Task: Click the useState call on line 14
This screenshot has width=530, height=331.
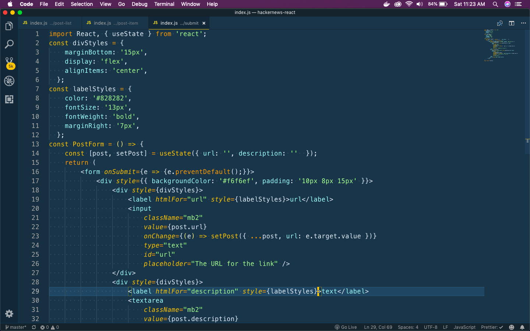Action: (x=175, y=153)
